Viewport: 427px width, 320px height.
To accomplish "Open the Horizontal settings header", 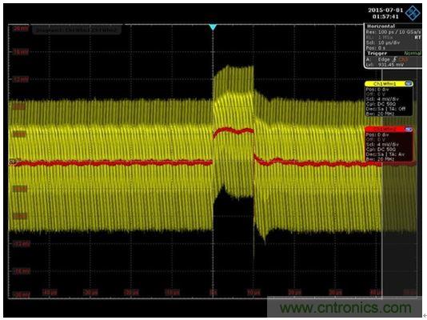I will [381, 26].
